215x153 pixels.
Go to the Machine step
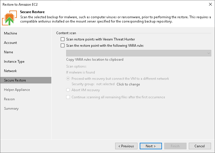click(x=11, y=33)
